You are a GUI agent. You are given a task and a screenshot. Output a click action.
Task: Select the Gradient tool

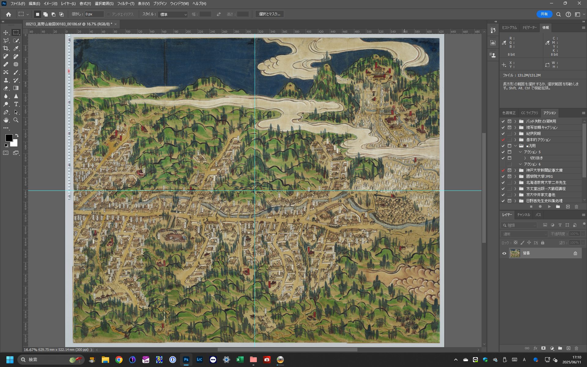(x=16, y=88)
